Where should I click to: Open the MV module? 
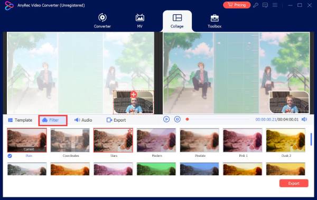(x=139, y=21)
